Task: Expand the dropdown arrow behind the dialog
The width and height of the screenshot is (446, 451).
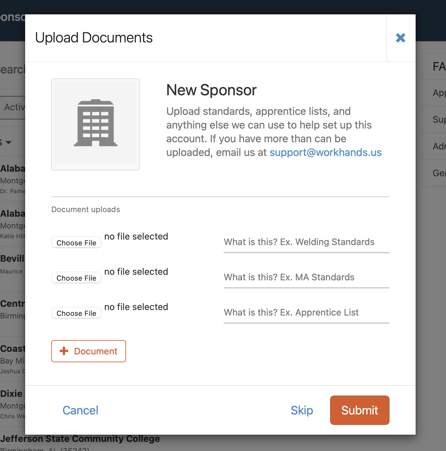Action: coord(8,142)
